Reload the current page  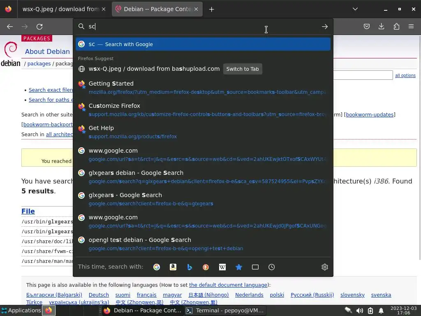[x=39, y=27]
